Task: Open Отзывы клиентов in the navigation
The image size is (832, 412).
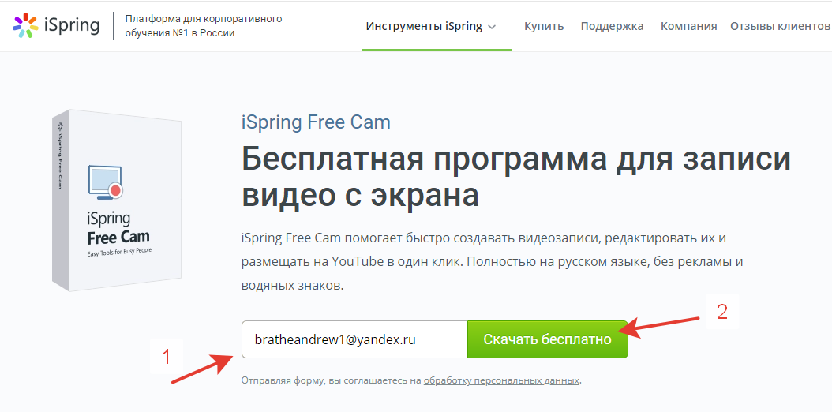Action: point(781,27)
